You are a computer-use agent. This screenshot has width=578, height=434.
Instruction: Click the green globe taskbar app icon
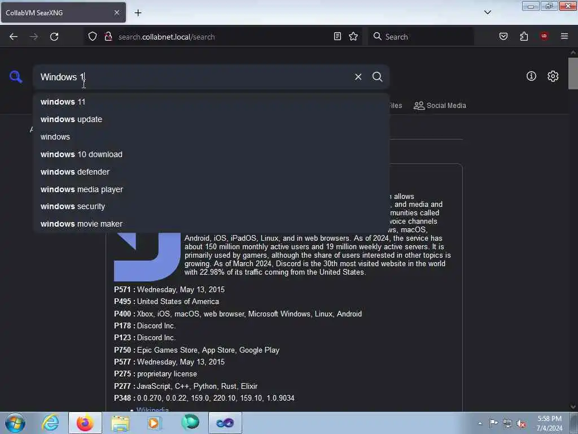tap(190, 423)
